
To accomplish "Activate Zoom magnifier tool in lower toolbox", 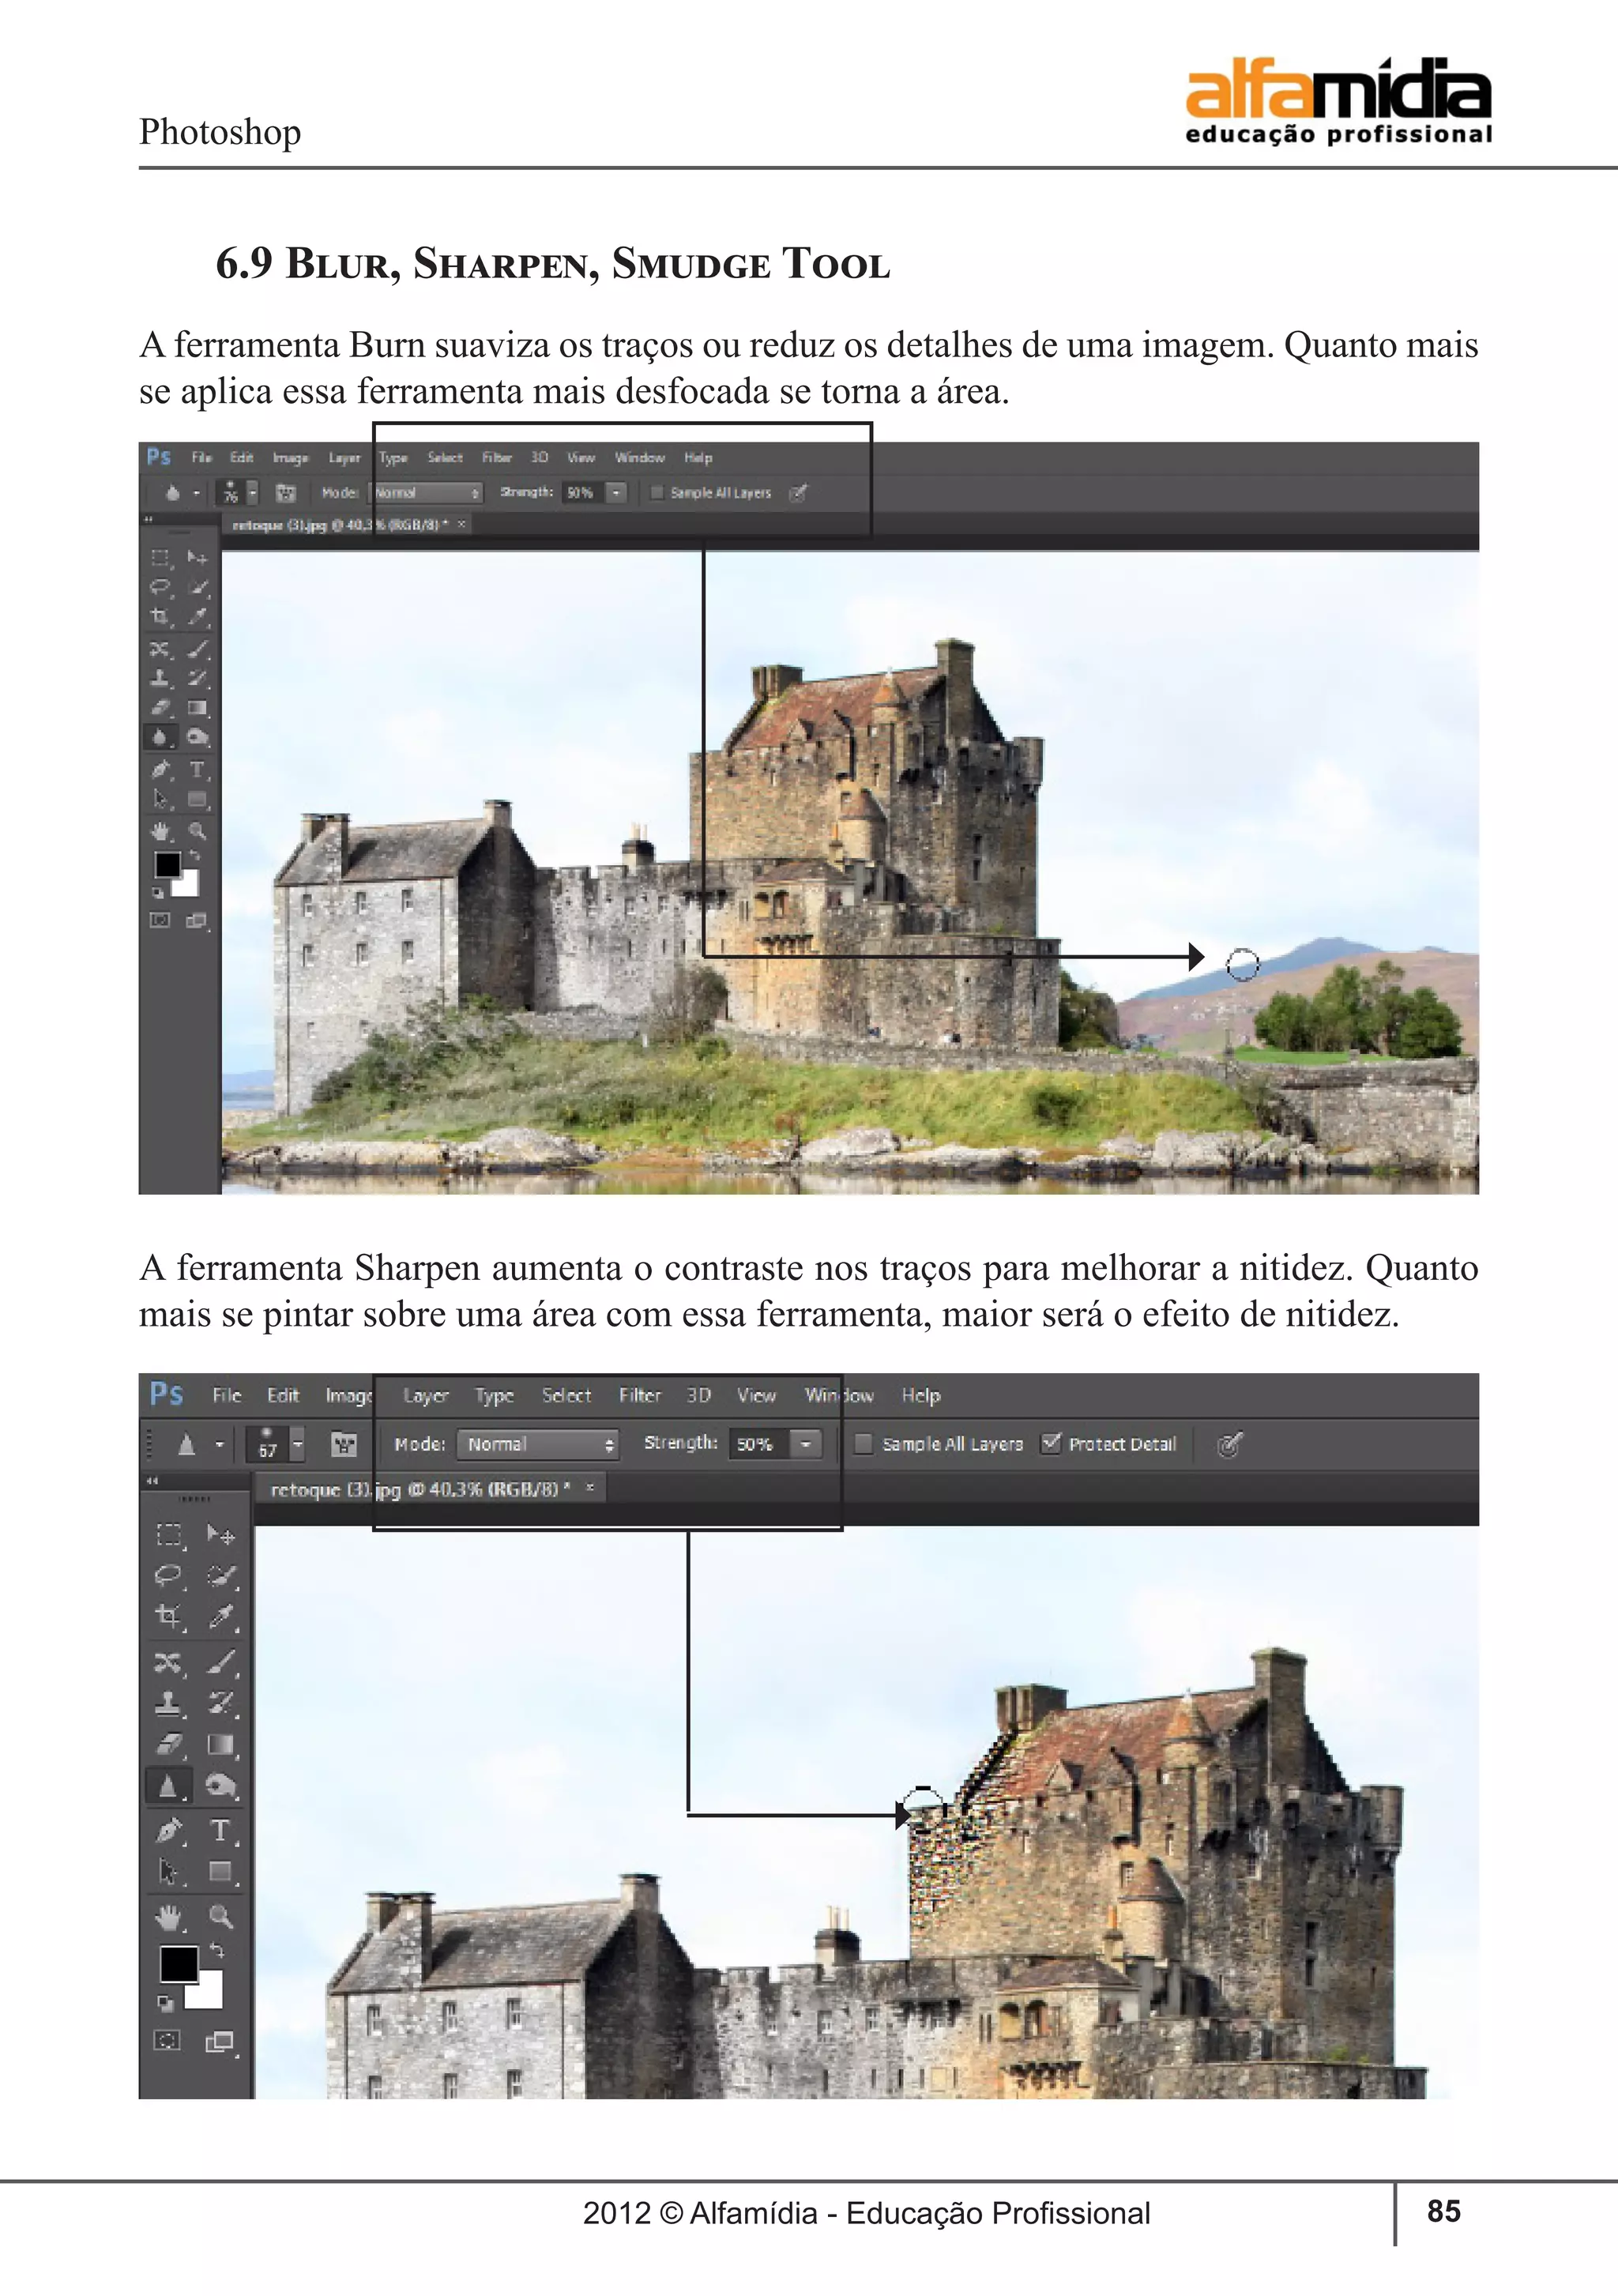I will [x=220, y=1917].
